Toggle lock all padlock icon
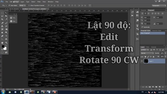 pos(153,57)
